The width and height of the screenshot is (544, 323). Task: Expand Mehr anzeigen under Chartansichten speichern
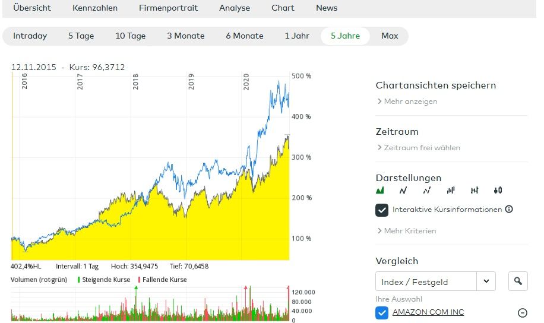click(x=407, y=102)
